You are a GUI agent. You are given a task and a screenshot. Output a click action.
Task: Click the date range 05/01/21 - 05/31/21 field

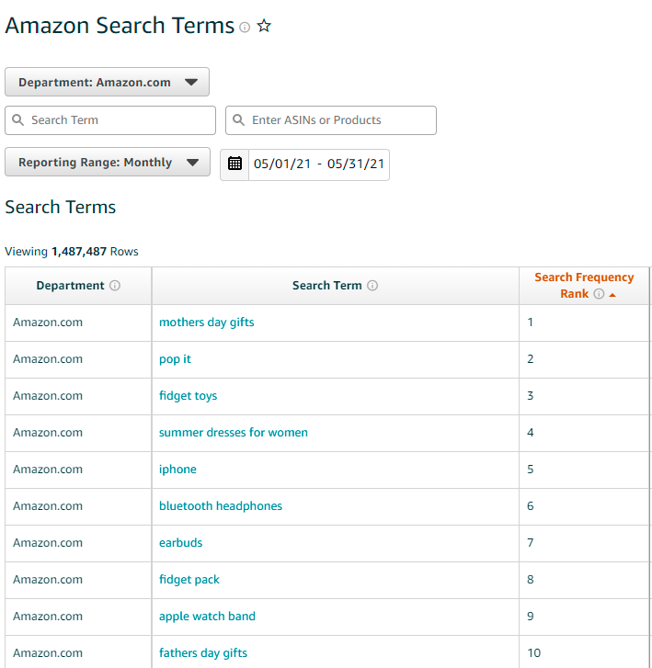(318, 164)
